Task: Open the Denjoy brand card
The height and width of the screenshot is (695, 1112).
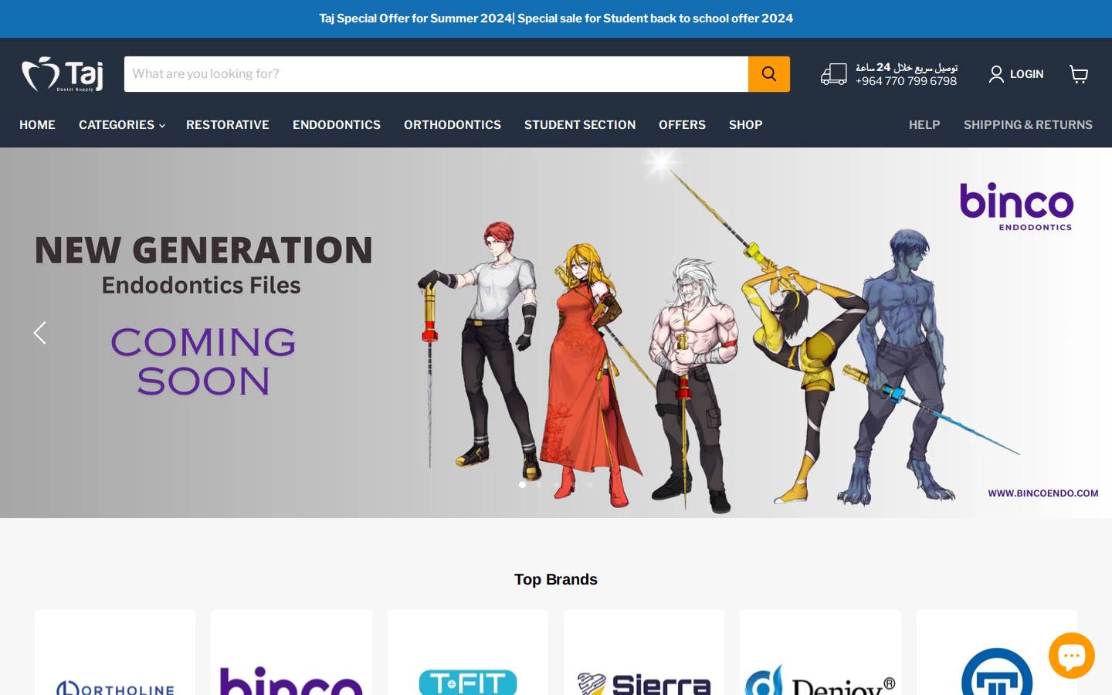Action: click(x=820, y=653)
